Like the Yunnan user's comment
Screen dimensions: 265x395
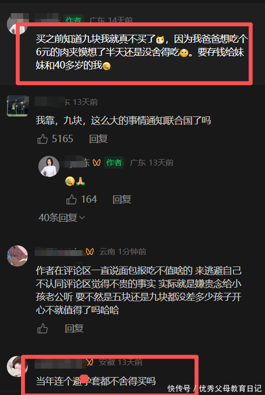click(x=43, y=329)
